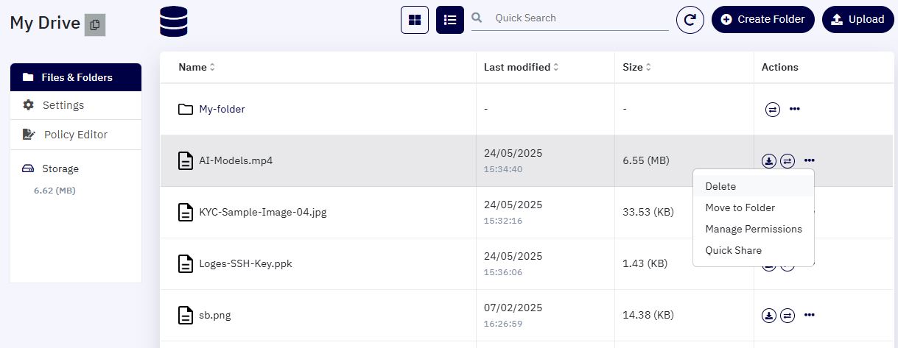Image resolution: width=898 pixels, height=348 pixels.
Task: Click transfer icon for sb.png
Action: pyautogui.click(x=787, y=315)
